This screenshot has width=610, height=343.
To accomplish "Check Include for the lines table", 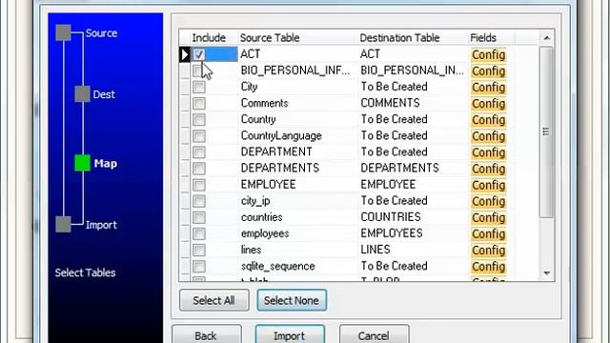I will pos(199,251).
